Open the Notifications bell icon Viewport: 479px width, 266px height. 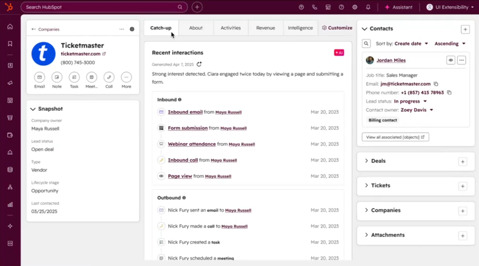click(368, 7)
